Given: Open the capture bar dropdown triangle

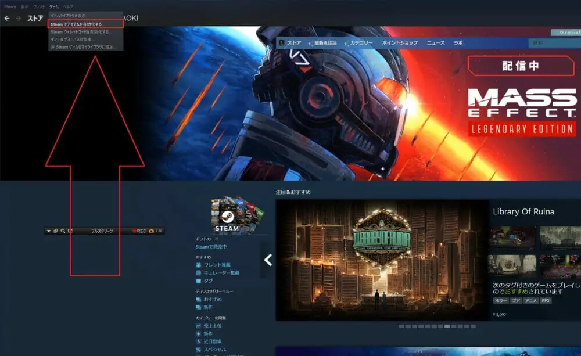Looking at the screenshot, I should (49, 231).
